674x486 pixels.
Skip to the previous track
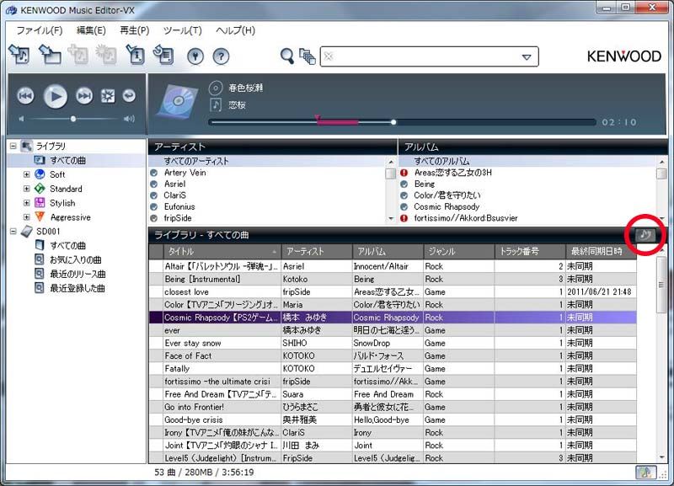[x=25, y=96]
